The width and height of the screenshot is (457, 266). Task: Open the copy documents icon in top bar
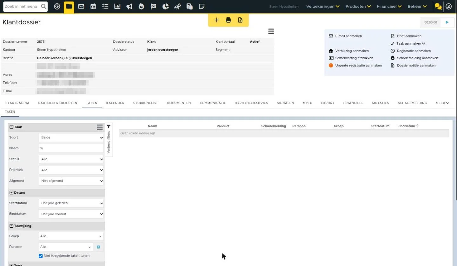tap(190, 6)
